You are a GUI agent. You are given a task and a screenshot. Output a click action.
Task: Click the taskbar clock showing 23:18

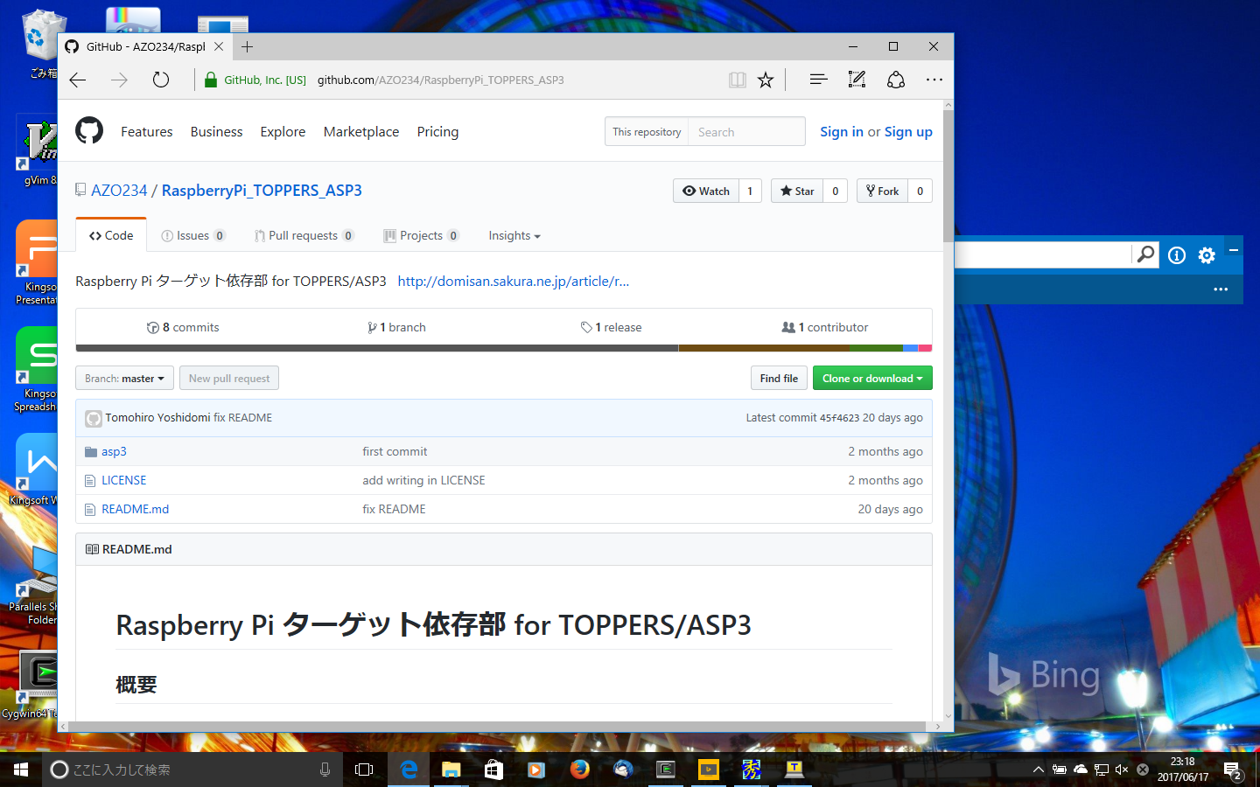[x=1183, y=770]
